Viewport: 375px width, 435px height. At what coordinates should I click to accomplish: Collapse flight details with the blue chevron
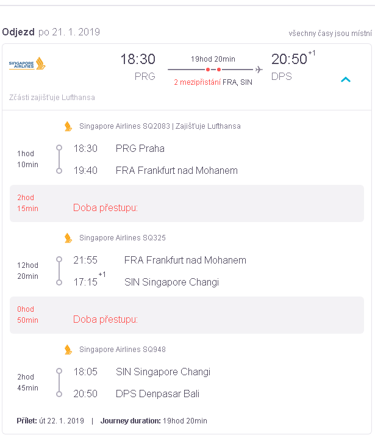(x=346, y=80)
